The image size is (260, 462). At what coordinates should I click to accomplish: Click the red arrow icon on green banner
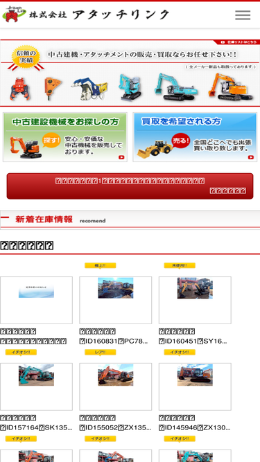point(121,157)
